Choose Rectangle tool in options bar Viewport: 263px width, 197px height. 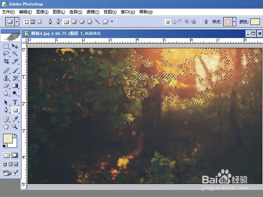[x=66, y=22]
